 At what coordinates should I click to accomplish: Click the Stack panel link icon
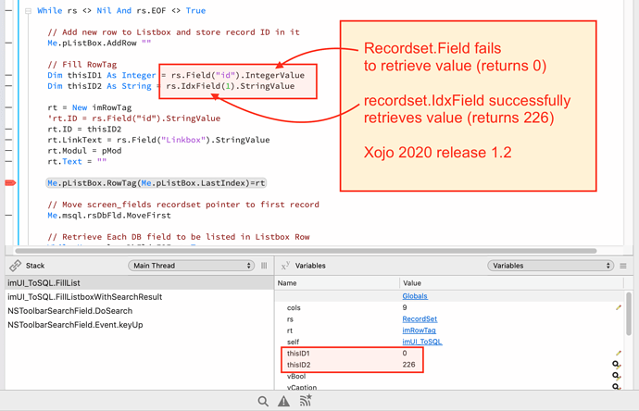15,266
